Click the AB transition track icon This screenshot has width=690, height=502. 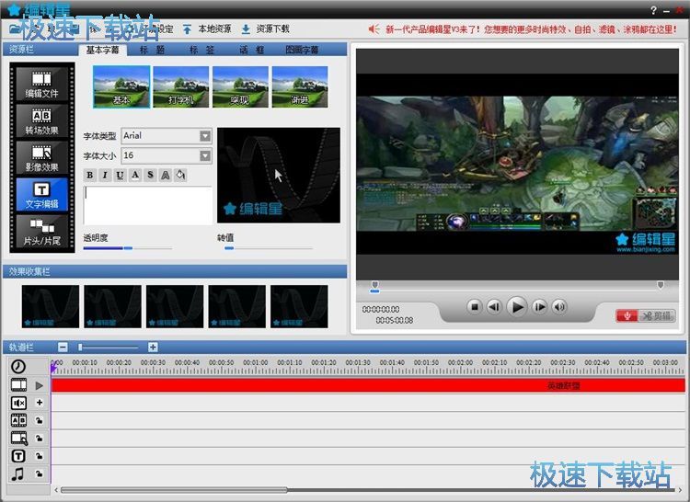click(x=18, y=420)
